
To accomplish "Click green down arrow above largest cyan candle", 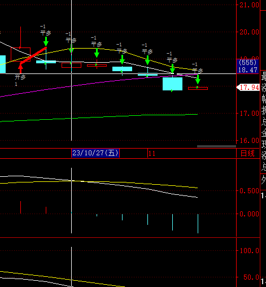I will 172,68.
